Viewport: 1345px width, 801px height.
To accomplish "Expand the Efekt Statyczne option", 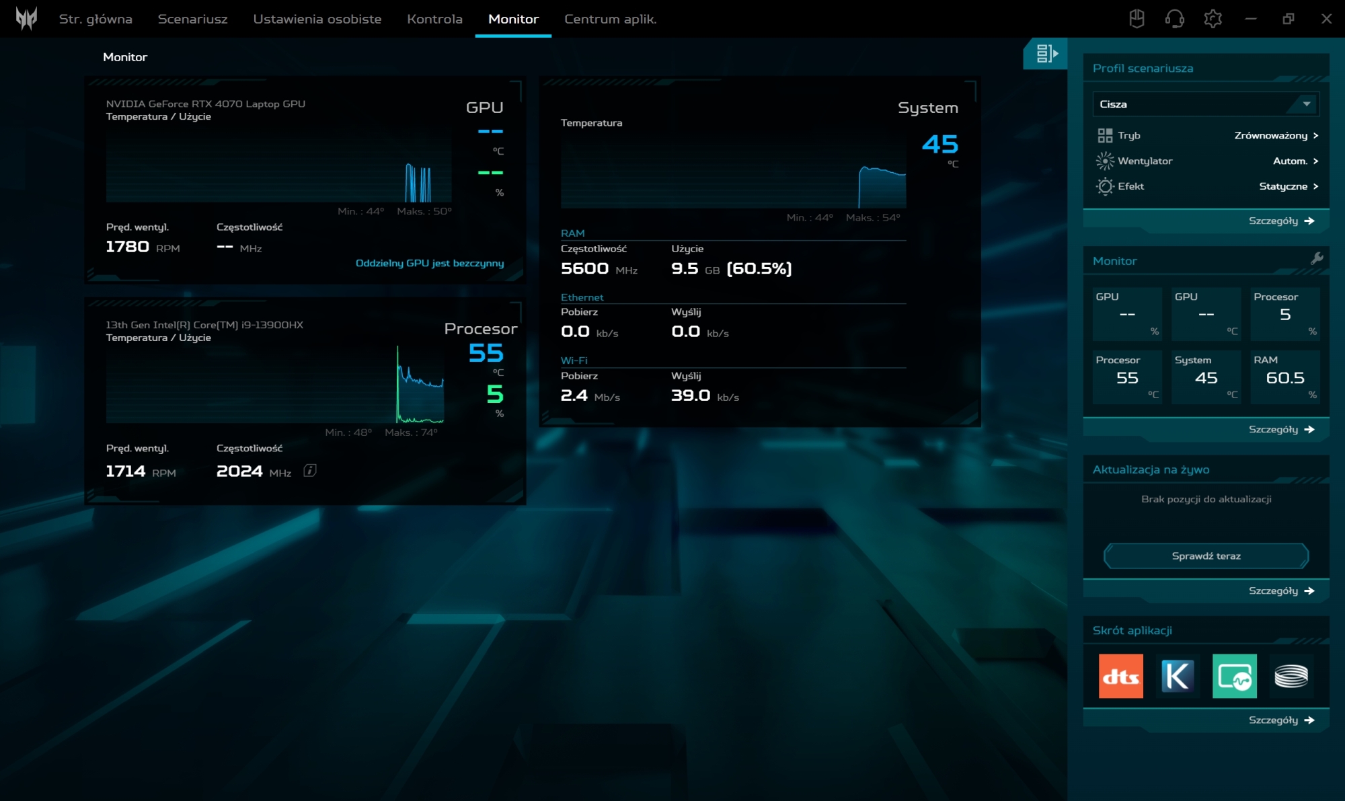I will (1289, 186).
